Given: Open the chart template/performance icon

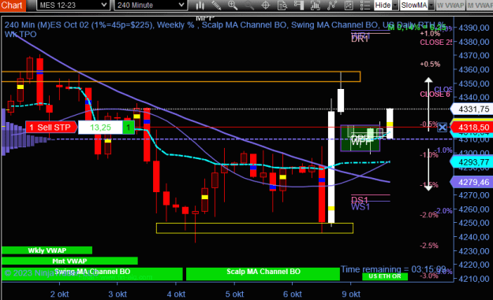Looking at the screenshot, I should pyautogui.click(x=349, y=6).
